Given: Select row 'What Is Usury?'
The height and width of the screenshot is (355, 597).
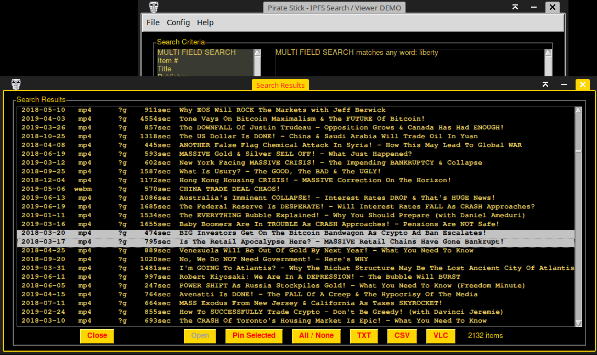Looking at the screenshot, I should (x=296, y=171).
